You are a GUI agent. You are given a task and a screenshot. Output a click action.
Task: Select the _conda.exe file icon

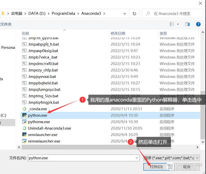[24, 109]
